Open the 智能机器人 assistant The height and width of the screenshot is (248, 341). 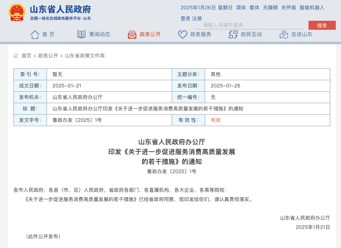click(312, 8)
